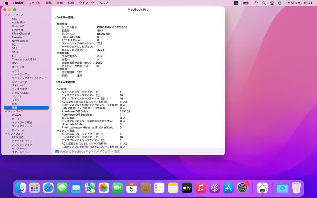Click the AutoPowerOff Delay value 259200

125,111
